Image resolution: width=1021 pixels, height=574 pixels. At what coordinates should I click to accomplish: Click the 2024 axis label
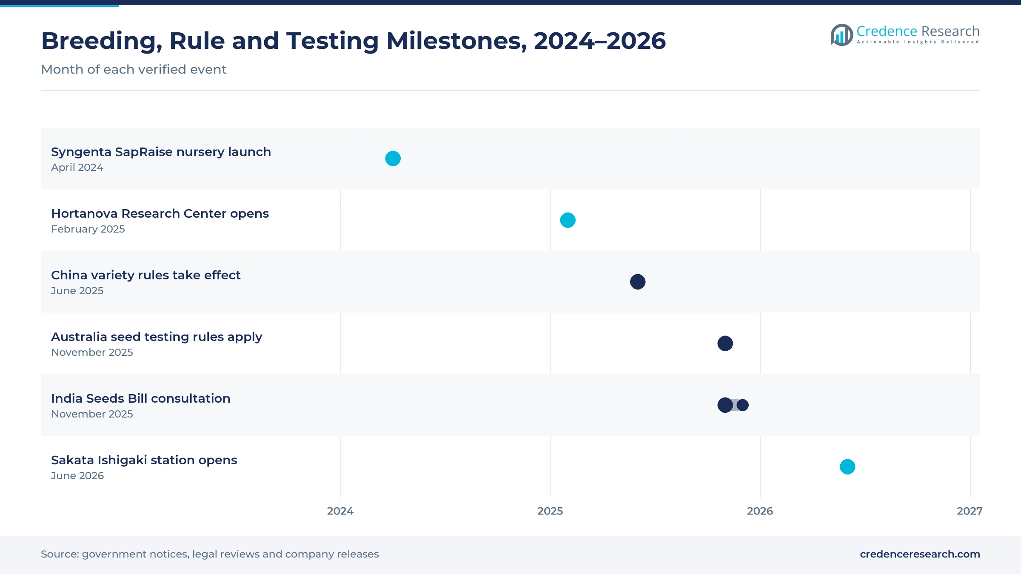click(340, 511)
